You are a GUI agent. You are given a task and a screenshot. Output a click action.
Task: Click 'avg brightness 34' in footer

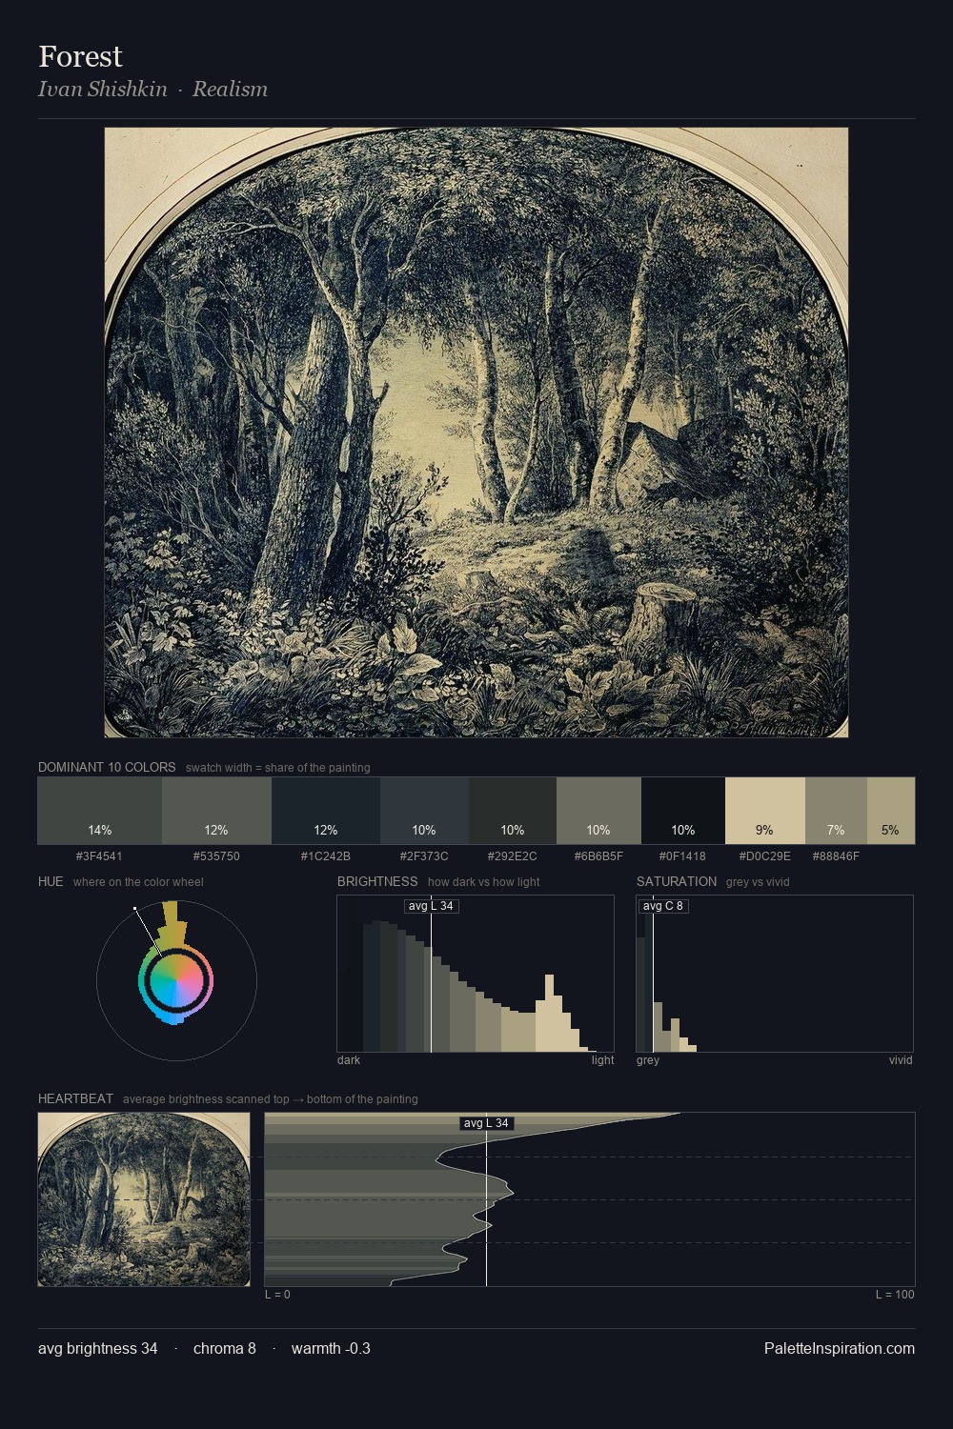tap(98, 1348)
